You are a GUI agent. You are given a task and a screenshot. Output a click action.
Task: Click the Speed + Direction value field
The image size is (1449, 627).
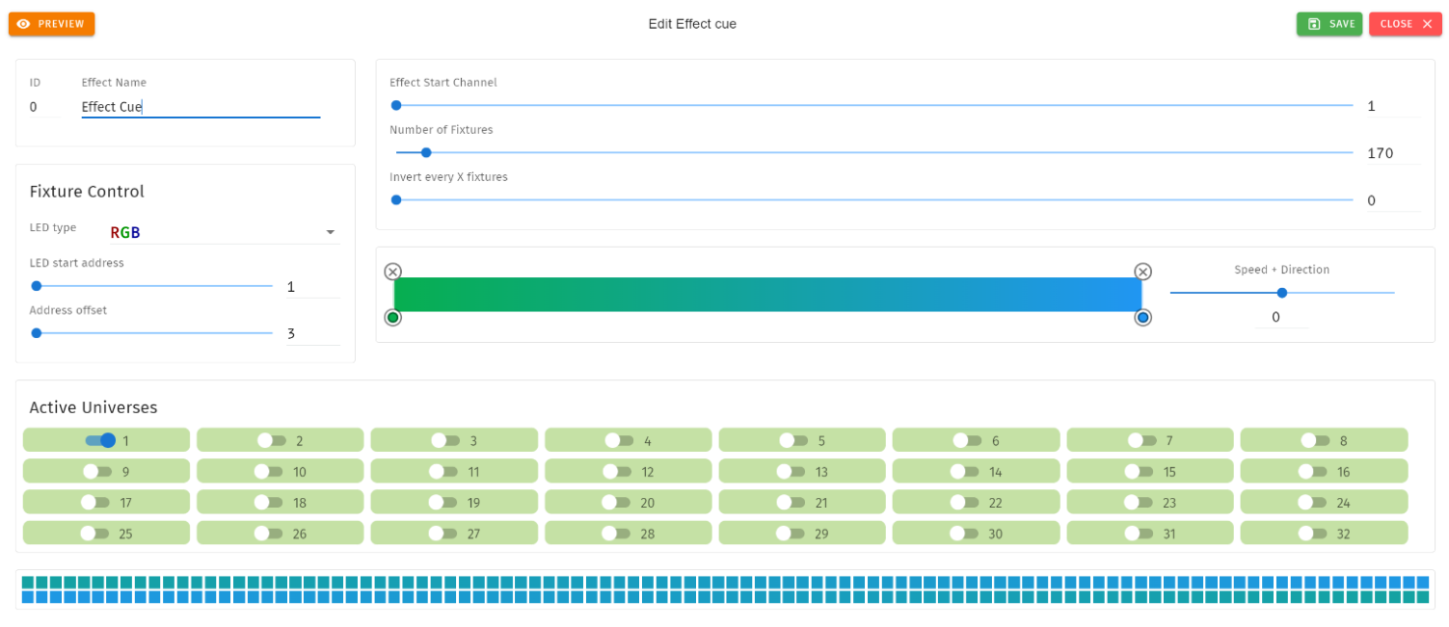pos(1282,317)
